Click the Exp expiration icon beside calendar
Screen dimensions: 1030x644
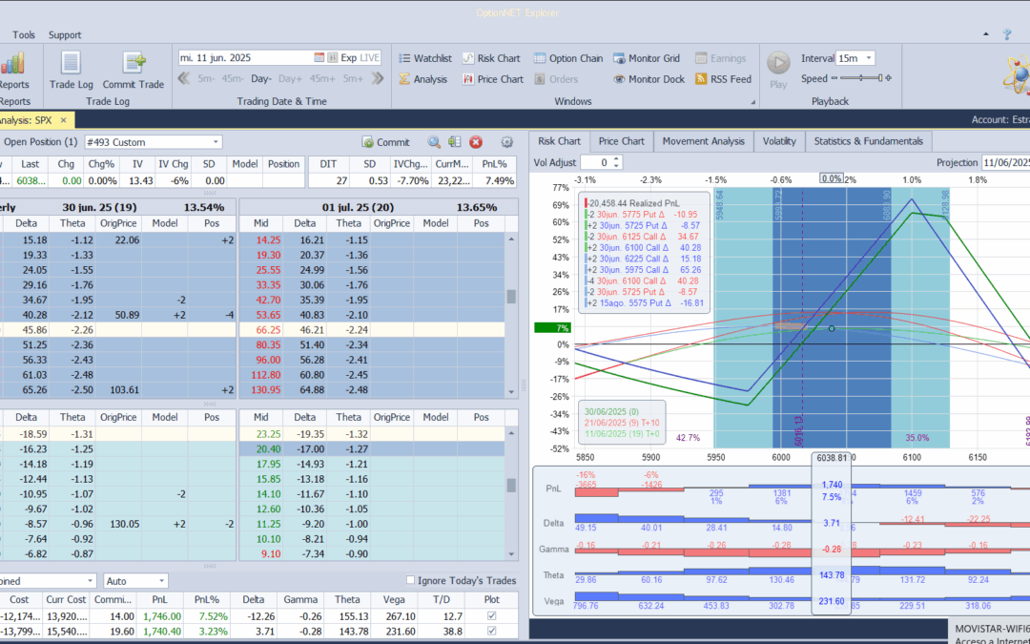(333, 58)
